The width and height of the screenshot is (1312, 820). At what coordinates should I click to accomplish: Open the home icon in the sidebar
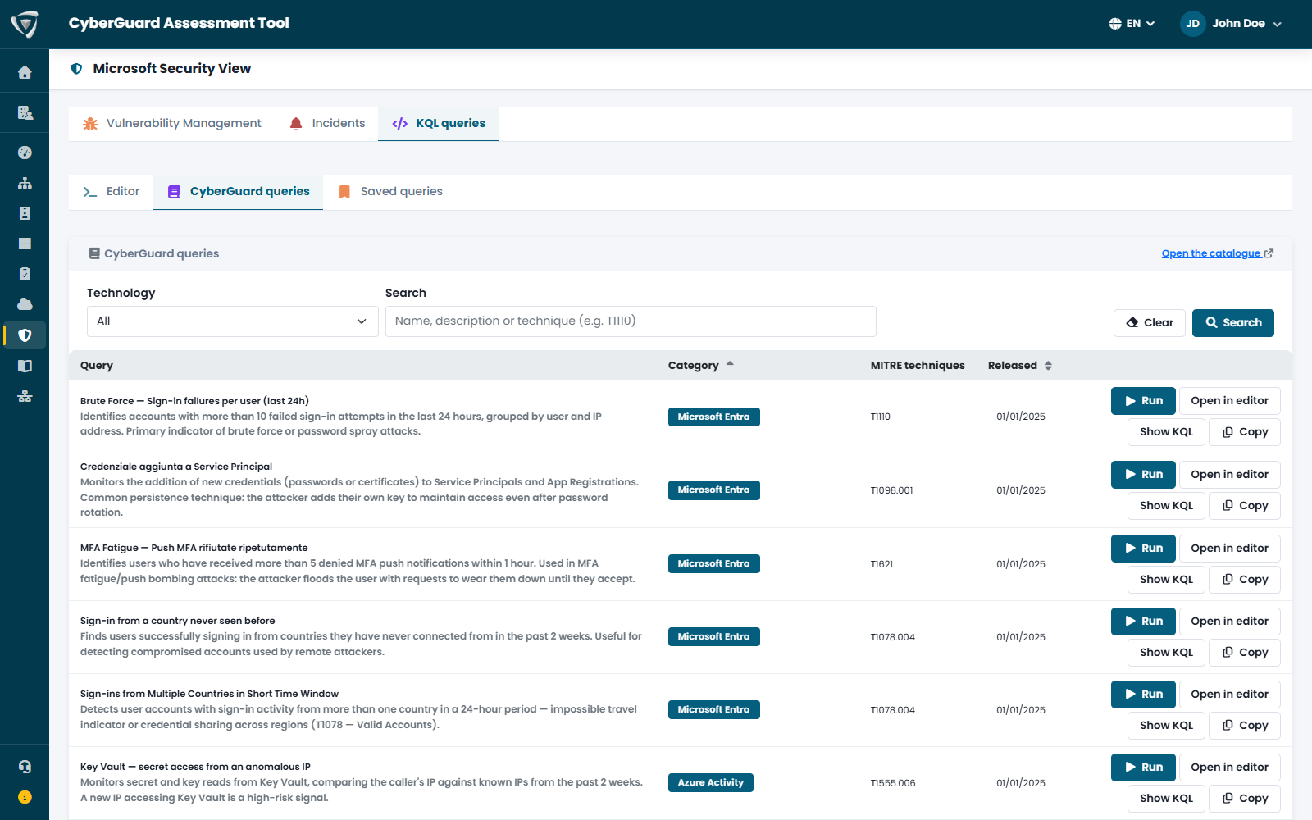pyautogui.click(x=25, y=72)
